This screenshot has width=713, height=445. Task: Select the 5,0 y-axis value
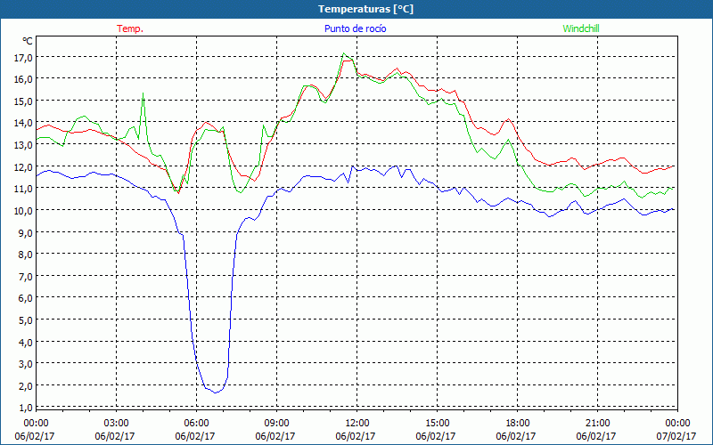point(25,320)
